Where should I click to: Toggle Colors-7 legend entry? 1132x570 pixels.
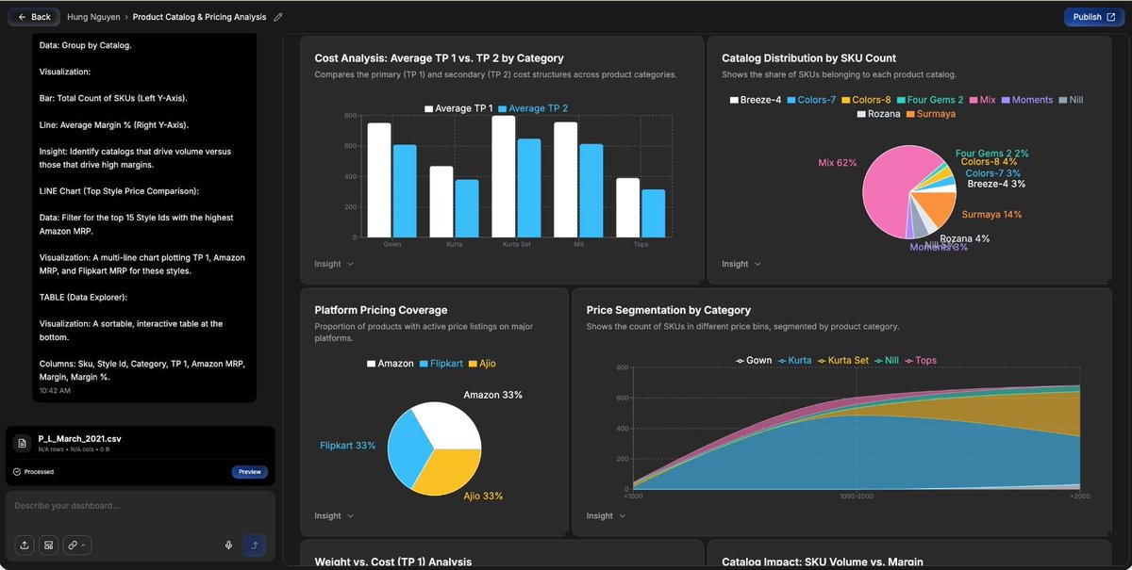click(811, 100)
